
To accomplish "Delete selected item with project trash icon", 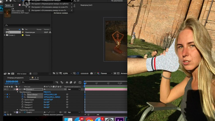I will 30,74.
